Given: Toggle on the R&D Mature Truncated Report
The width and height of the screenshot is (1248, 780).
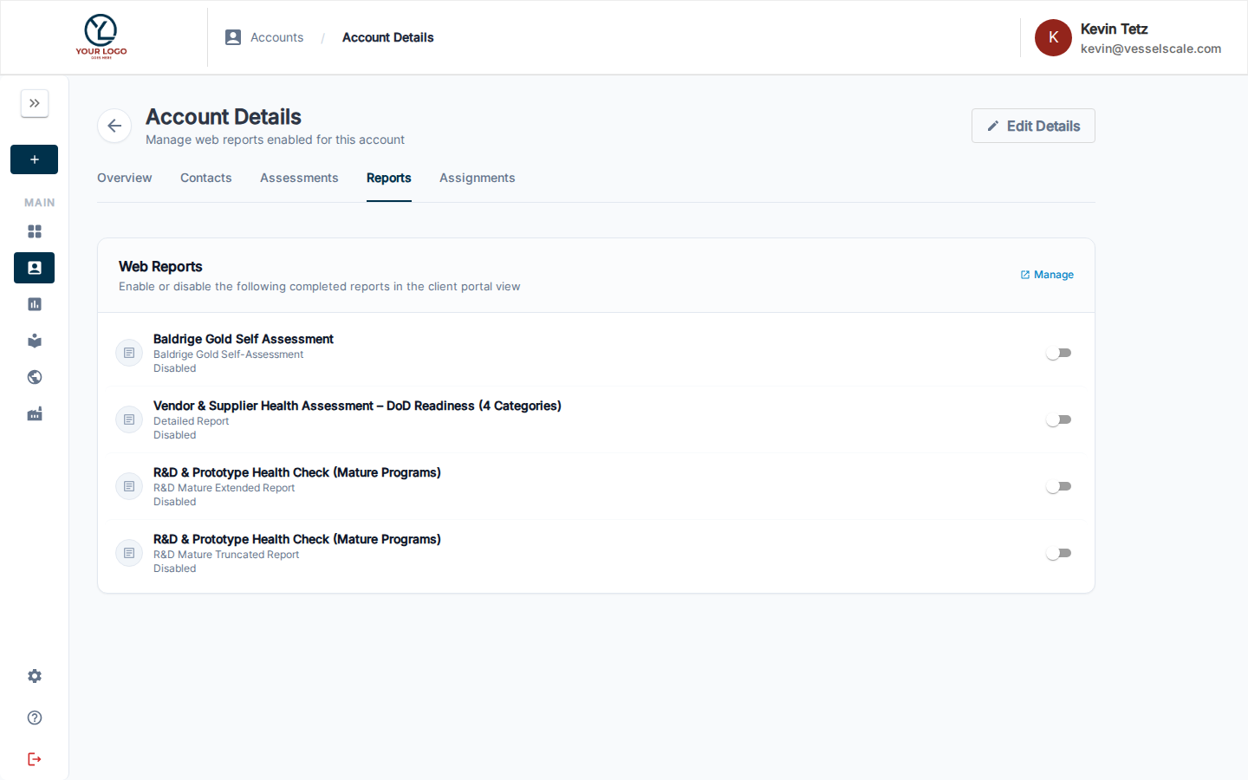Looking at the screenshot, I should (x=1059, y=553).
